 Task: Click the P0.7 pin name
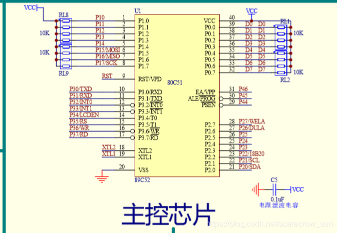click(210, 72)
